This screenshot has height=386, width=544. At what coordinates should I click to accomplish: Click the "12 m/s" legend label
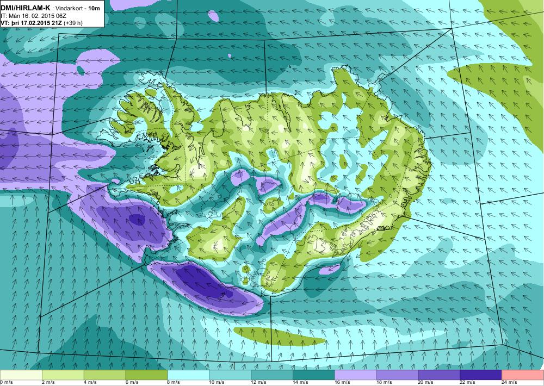click(x=259, y=383)
